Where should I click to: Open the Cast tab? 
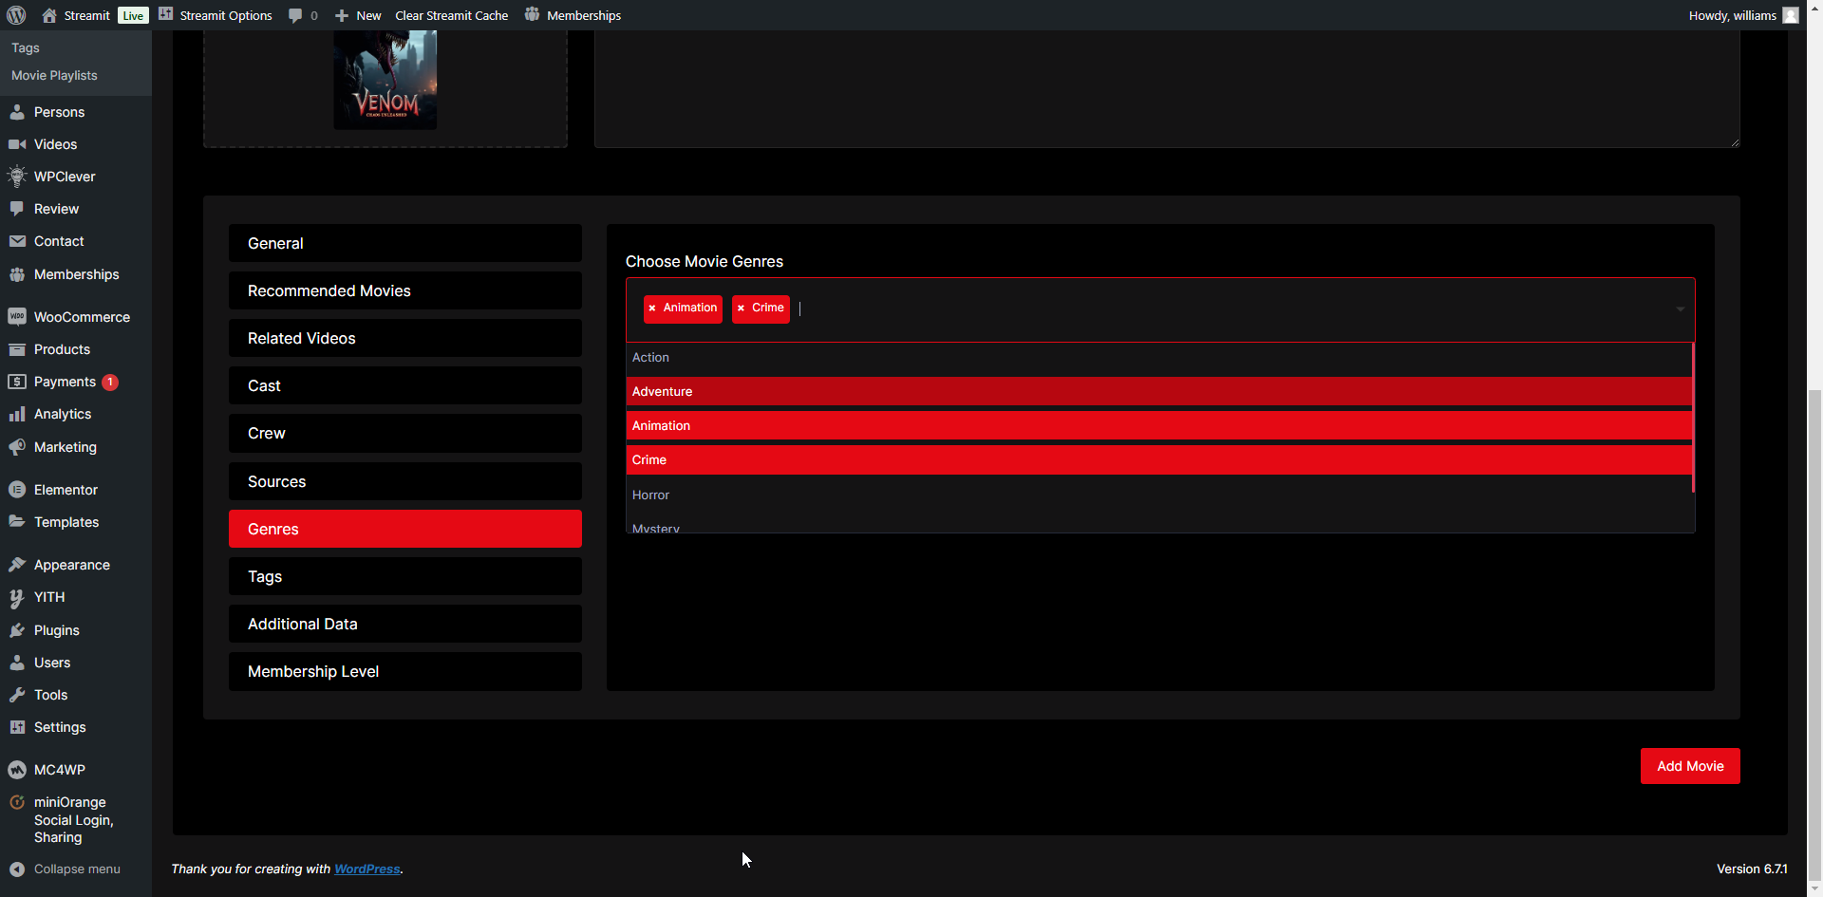(x=405, y=385)
